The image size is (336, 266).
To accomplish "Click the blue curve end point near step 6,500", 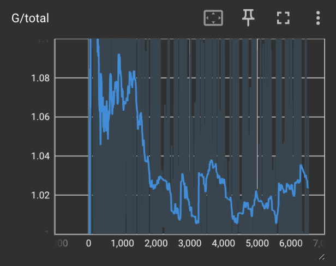I will click(x=308, y=188).
